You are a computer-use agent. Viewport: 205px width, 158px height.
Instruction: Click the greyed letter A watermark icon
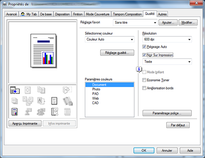41,101
